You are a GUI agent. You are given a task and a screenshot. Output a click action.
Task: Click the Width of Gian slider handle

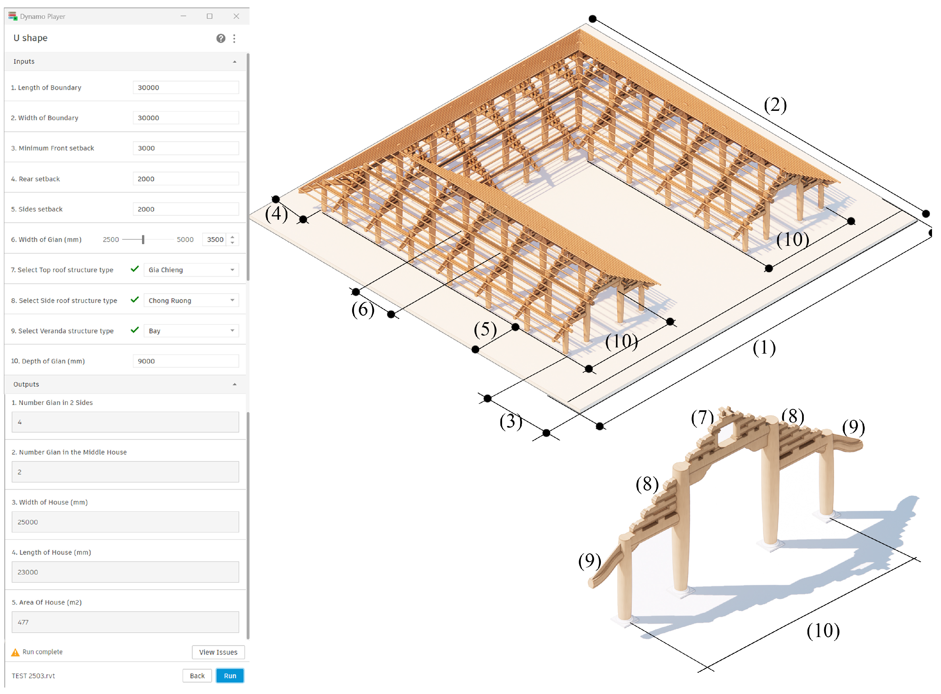(x=143, y=240)
